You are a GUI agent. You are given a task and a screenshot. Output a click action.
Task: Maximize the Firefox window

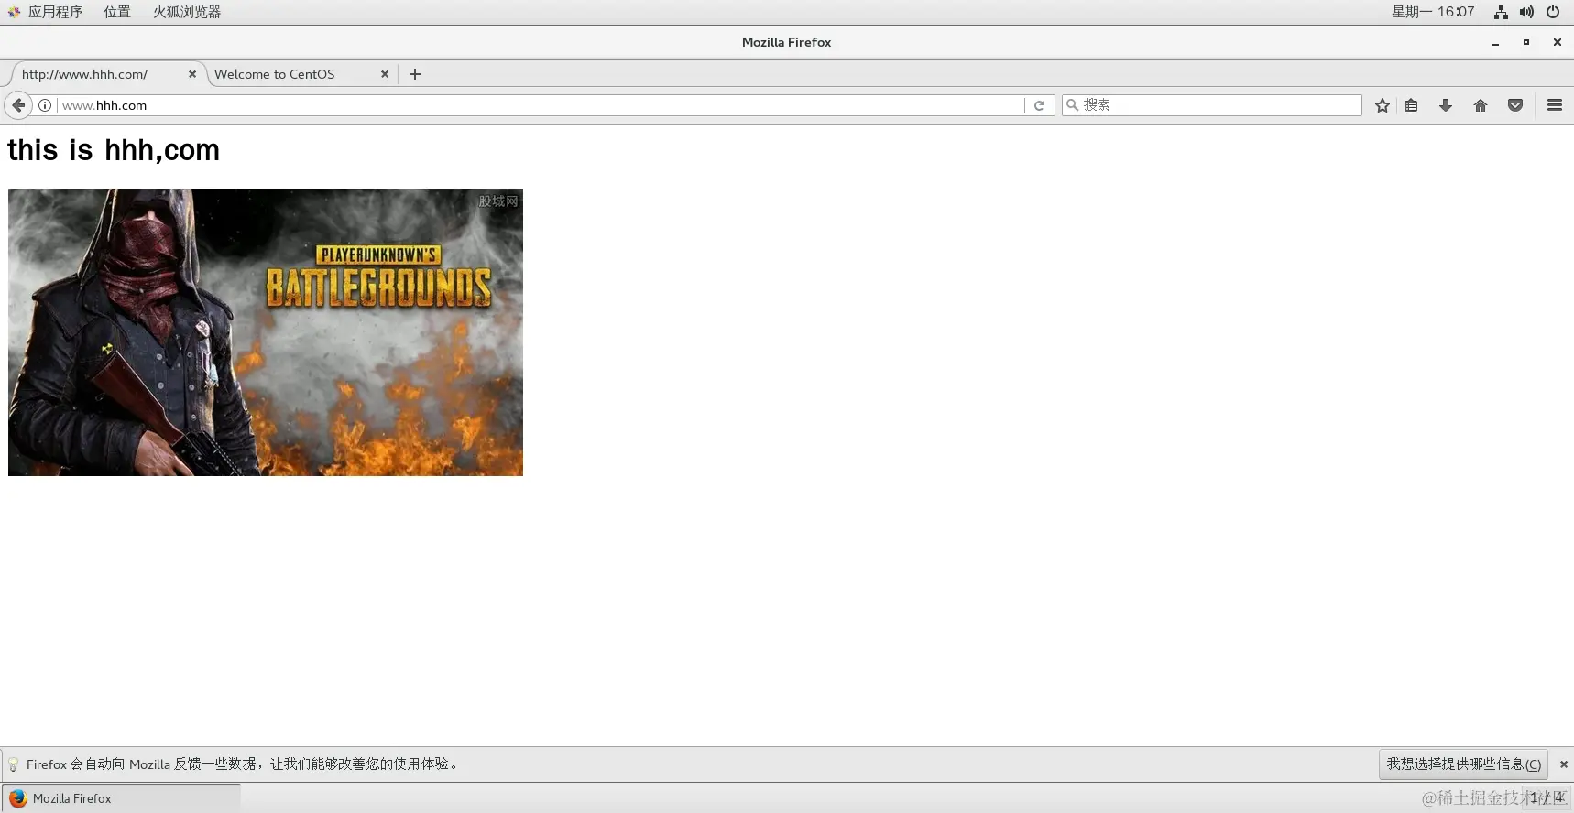pyautogui.click(x=1526, y=42)
